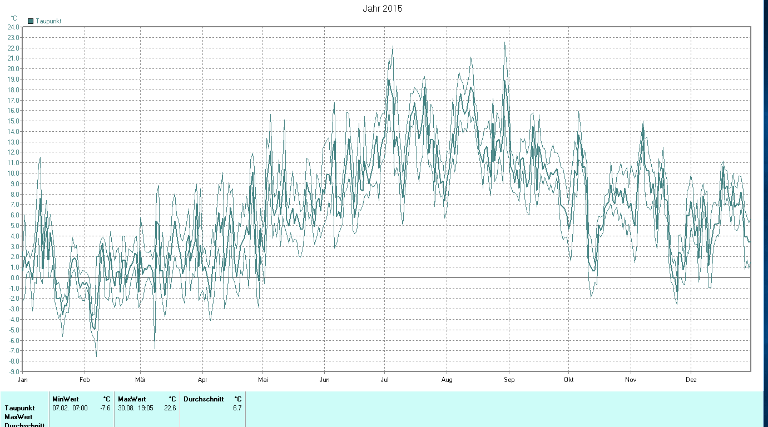
Task: Select the maximum timestamp 30.08. 19:05
Action: point(136,408)
